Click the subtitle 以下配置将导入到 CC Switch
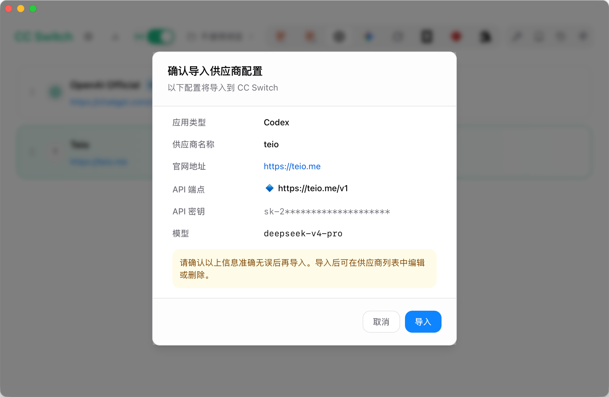 click(x=223, y=88)
